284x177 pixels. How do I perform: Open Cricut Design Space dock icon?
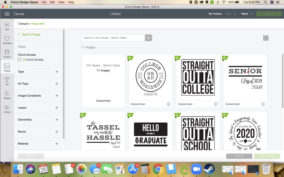click(184, 169)
